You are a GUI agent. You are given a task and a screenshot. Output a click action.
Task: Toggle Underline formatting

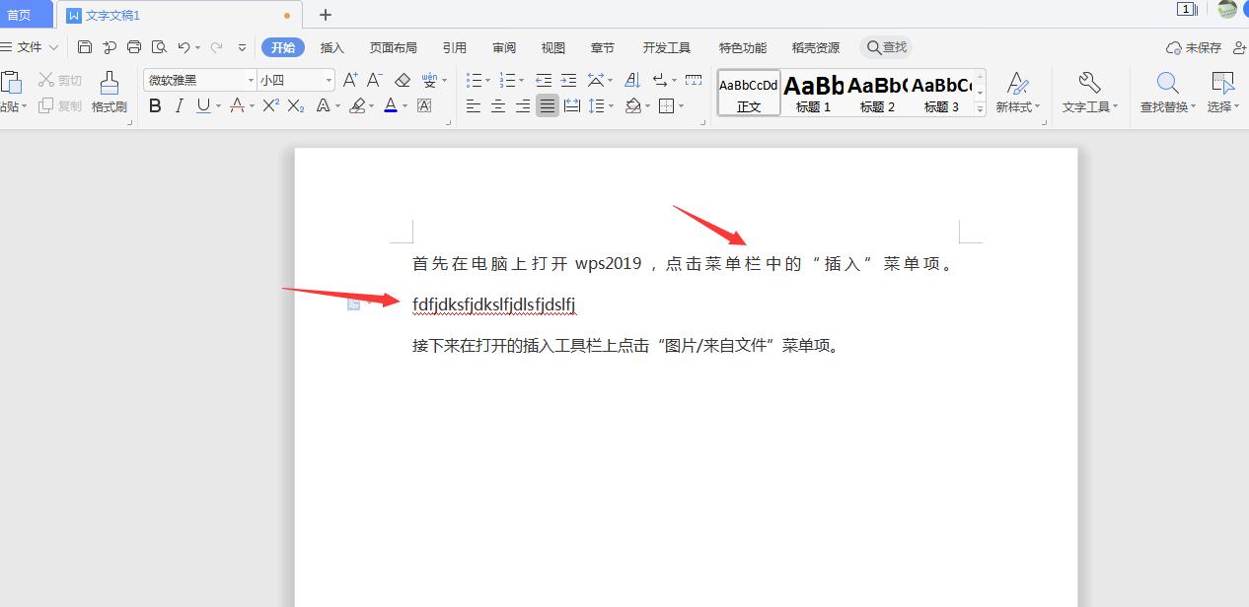click(202, 105)
